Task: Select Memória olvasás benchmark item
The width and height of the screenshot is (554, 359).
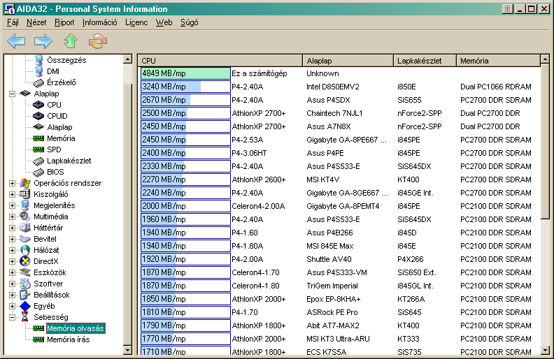Action: [x=76, y=328]
